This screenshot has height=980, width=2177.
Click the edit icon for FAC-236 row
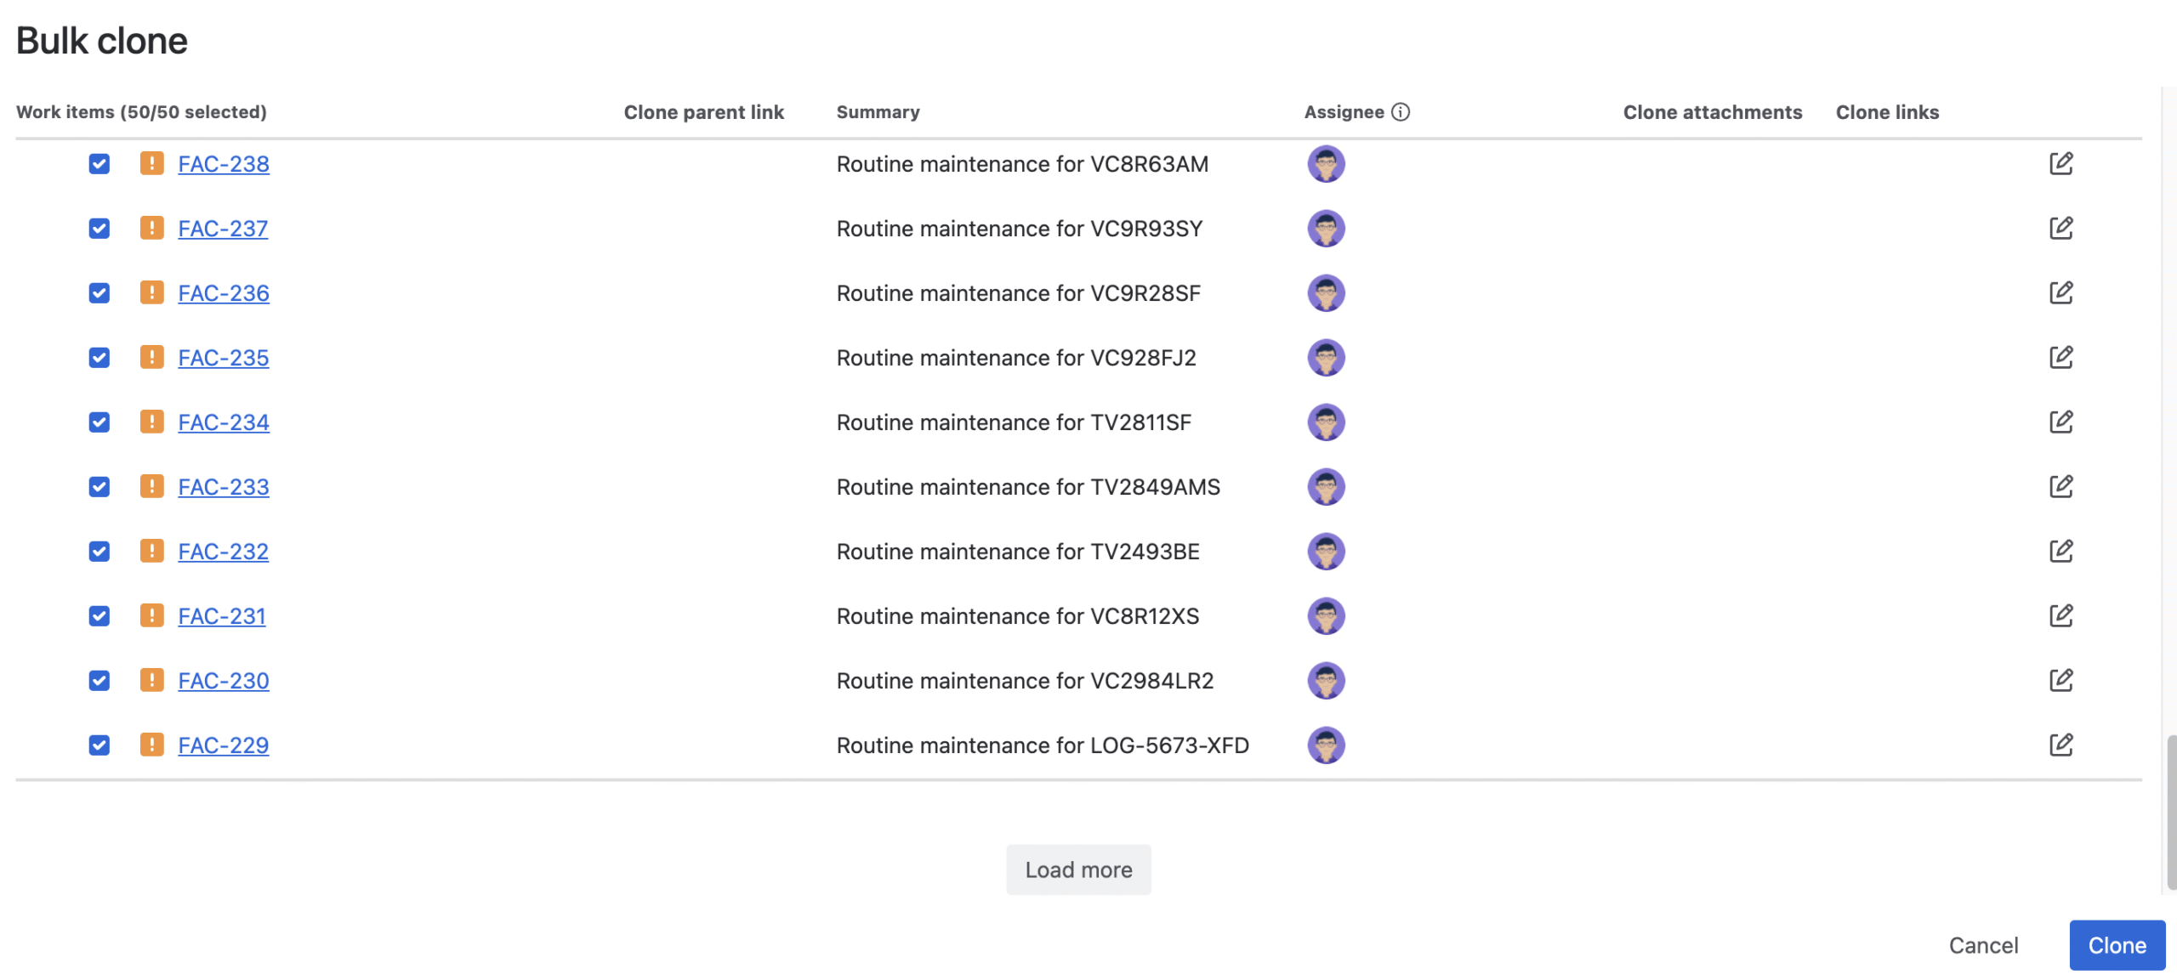coord(2060,292)
